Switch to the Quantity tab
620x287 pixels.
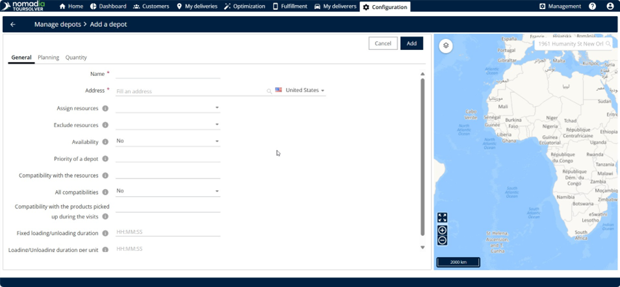76,58
